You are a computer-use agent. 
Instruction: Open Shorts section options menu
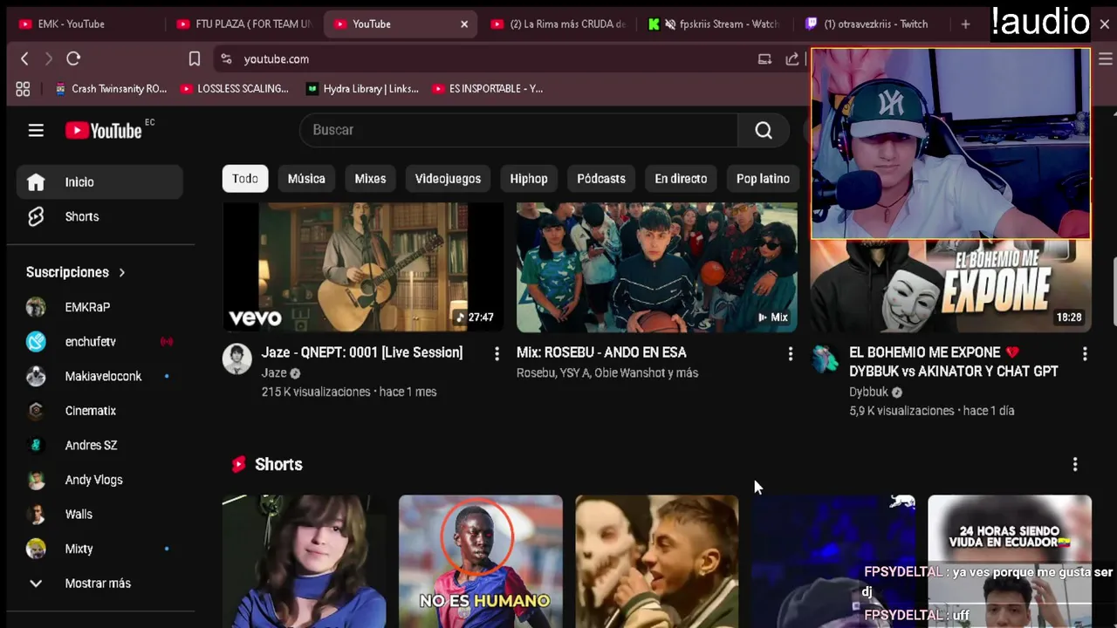tap(1075, 464)
